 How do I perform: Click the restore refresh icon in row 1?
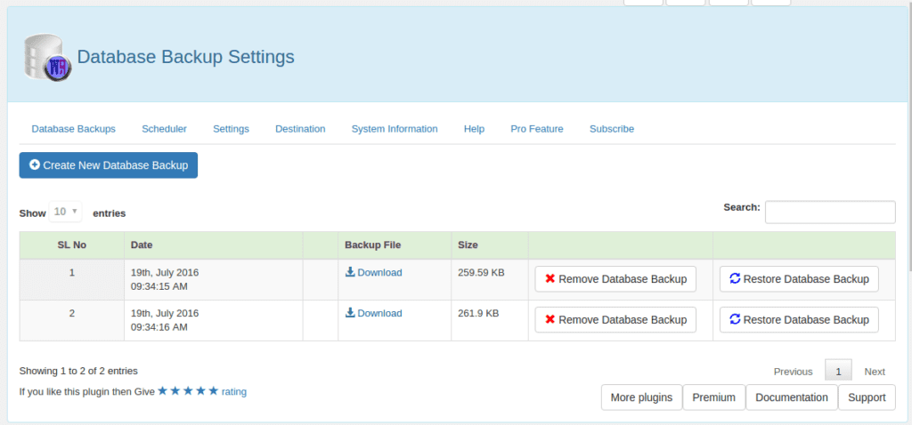pyautogui.click(x=735, y=279)
